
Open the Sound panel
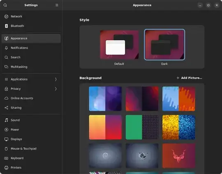coord(31,120)
